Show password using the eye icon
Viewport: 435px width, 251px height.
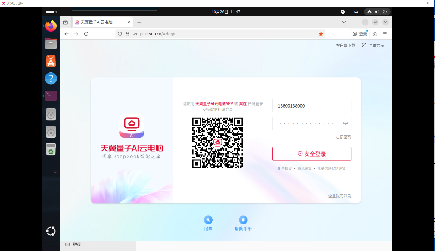click(x=345, y=124)
